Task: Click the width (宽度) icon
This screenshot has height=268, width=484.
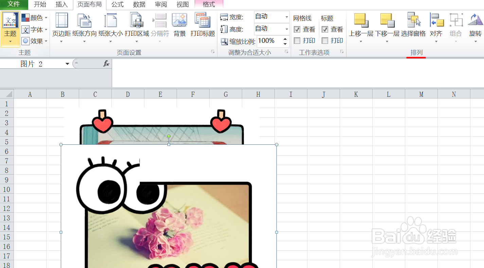Action: 224,17
